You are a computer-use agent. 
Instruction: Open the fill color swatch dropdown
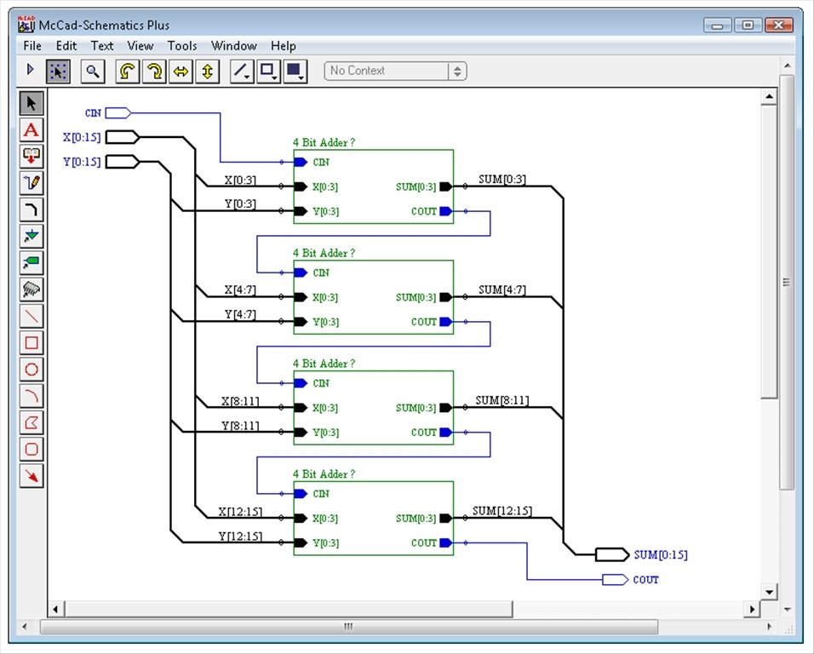pos(295,72)
